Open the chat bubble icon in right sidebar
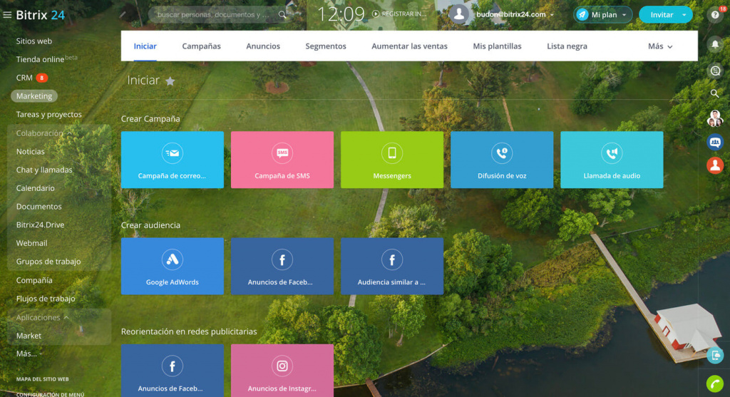This screenshot has width=730, height=397. point(715,70)
